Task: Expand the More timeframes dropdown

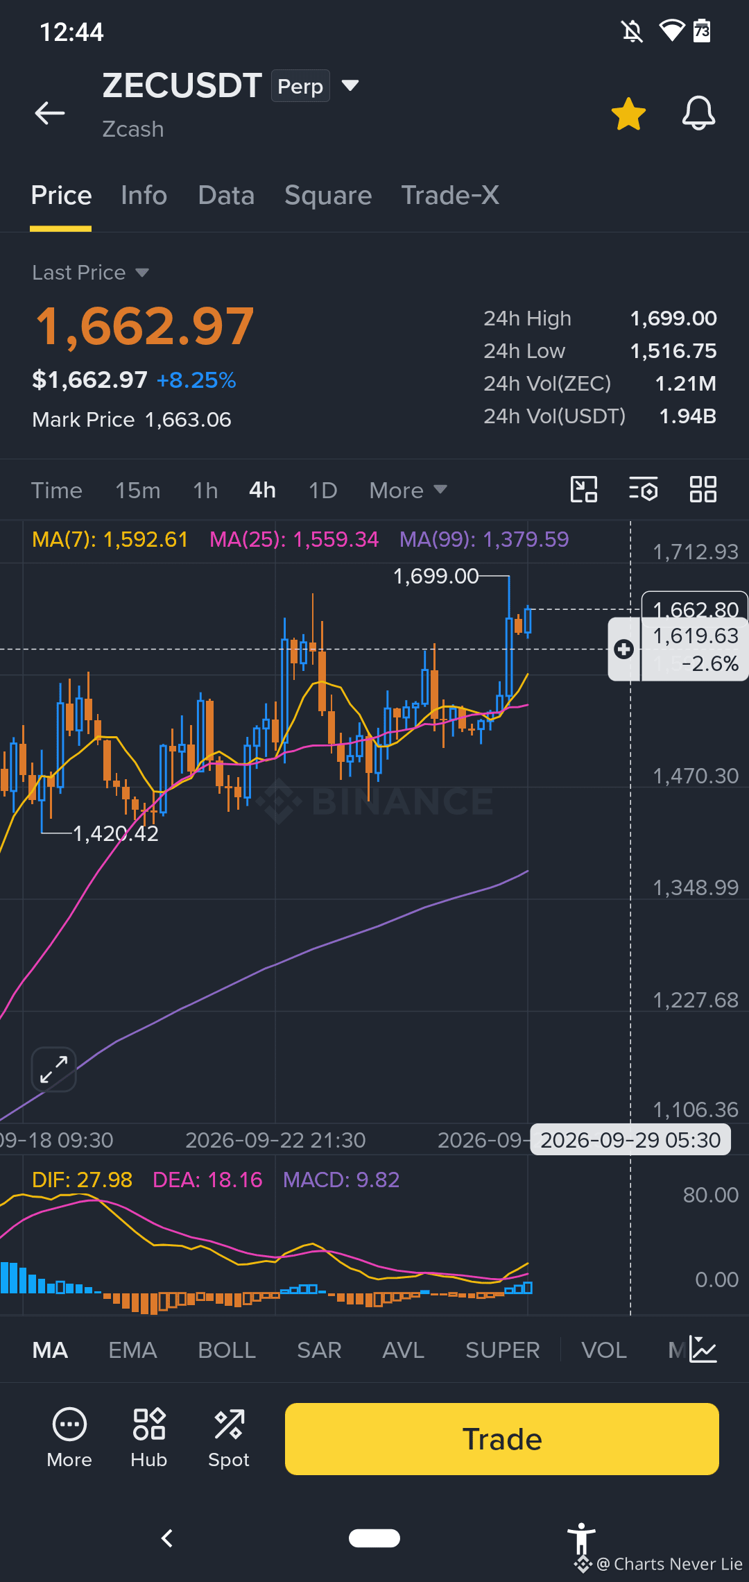Action: (x=408, y=491)
